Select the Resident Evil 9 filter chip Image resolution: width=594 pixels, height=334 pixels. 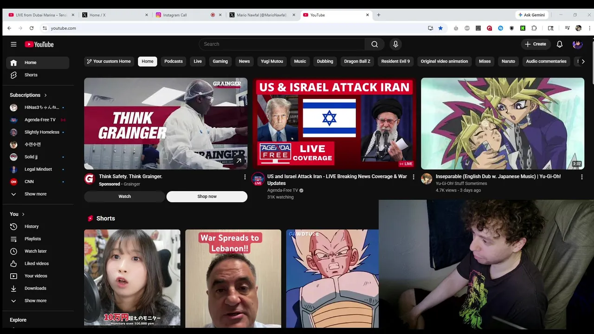[395, 61]
